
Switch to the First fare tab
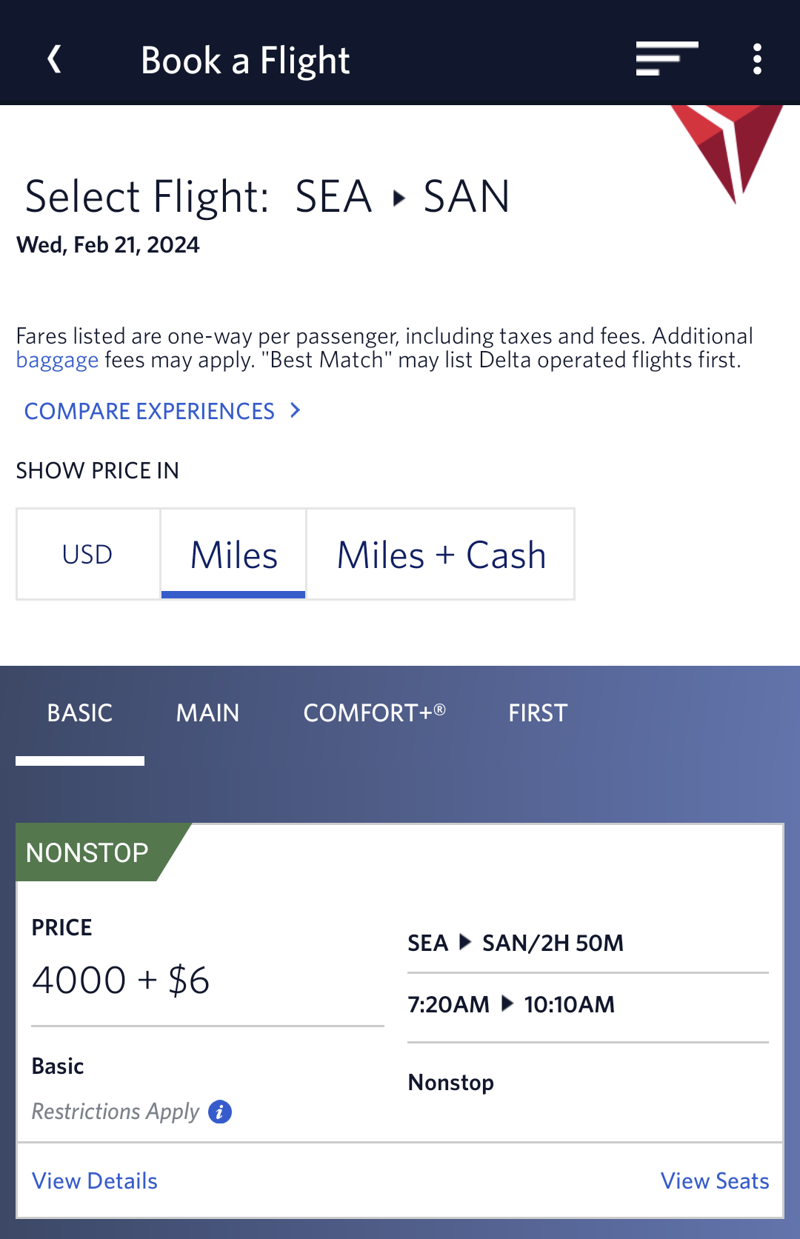(x=538, y=713)
